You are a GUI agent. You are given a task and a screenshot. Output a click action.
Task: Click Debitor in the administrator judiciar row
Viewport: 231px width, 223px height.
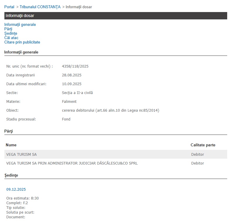tap(198, 163)
